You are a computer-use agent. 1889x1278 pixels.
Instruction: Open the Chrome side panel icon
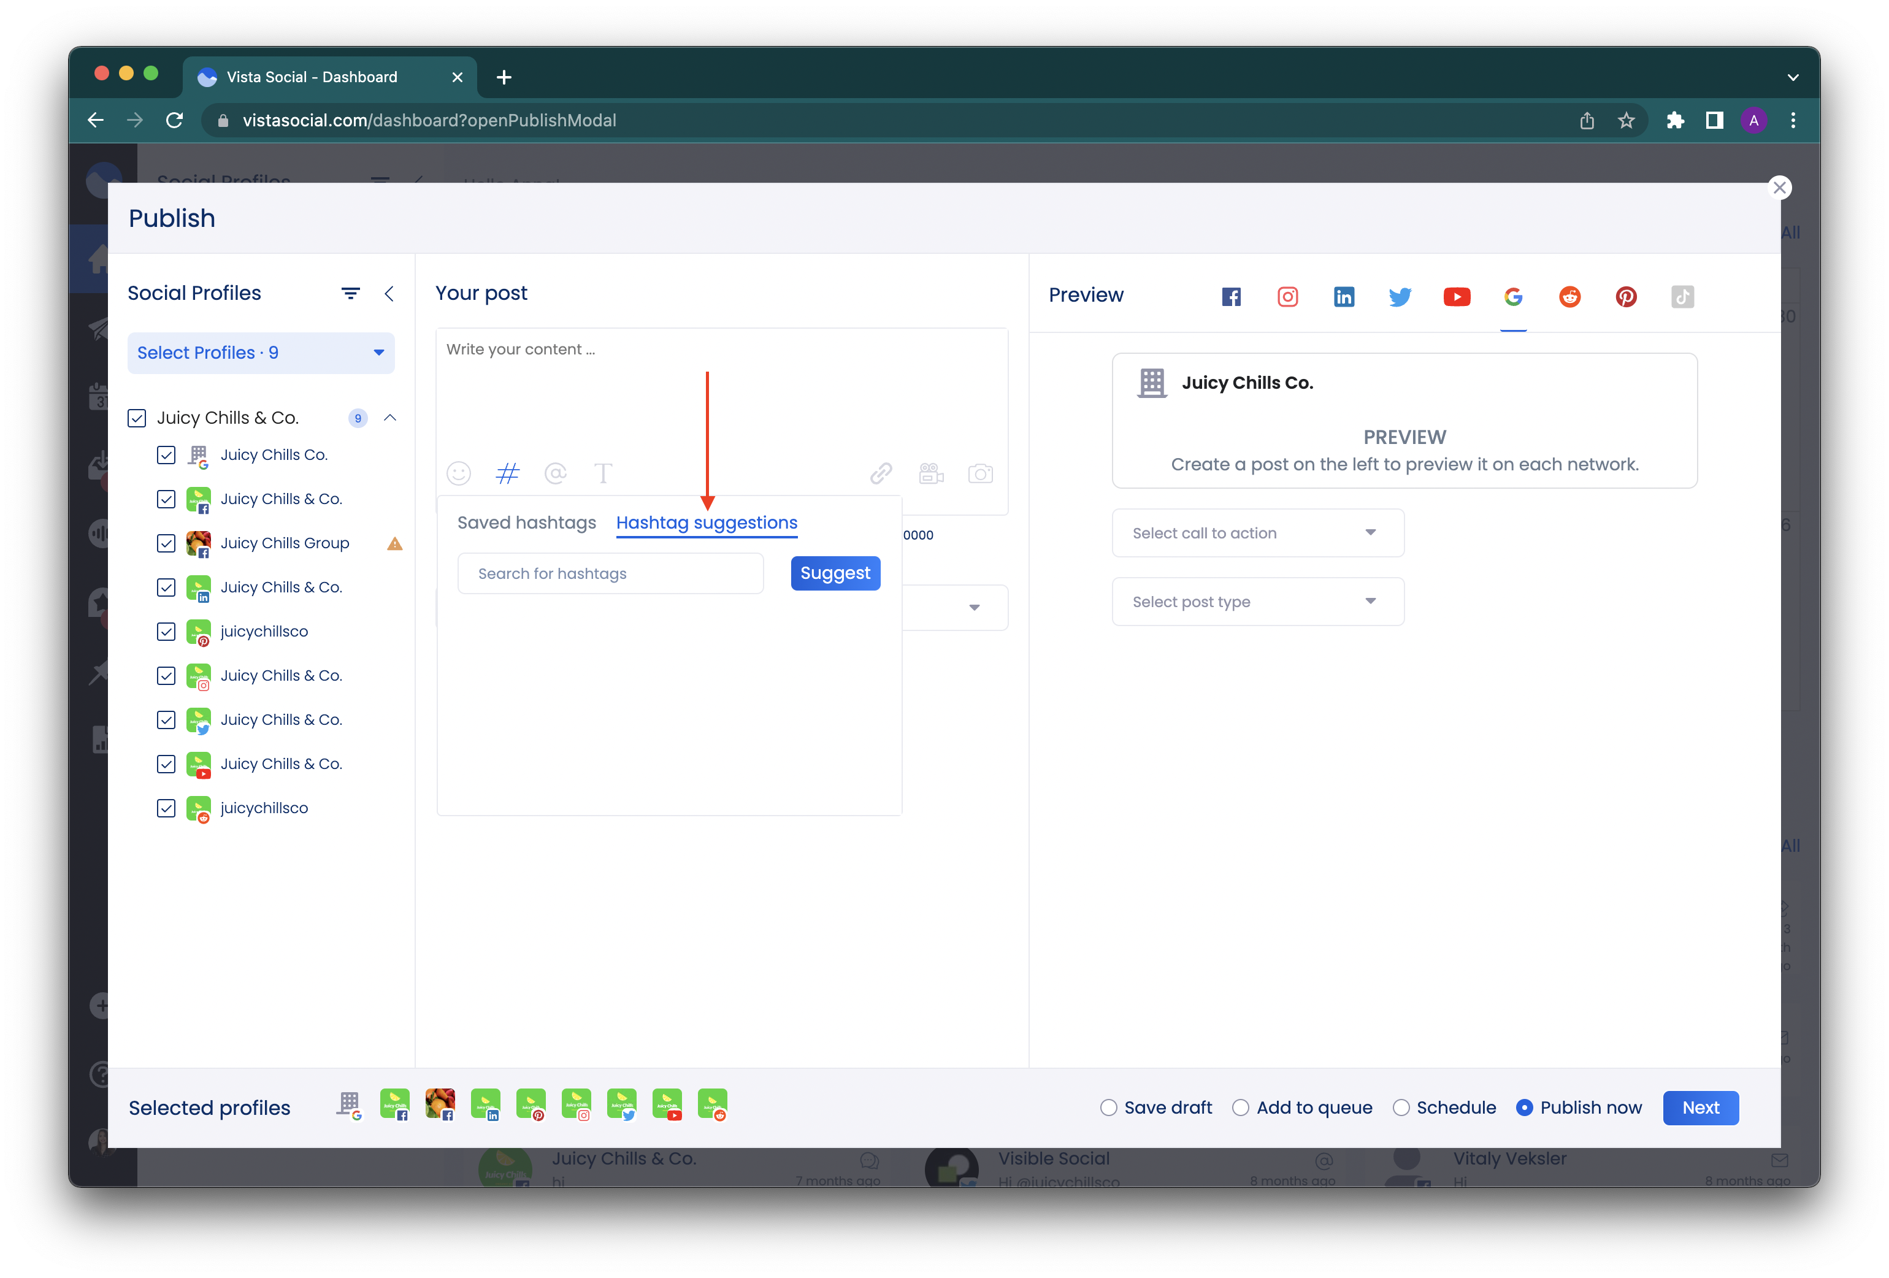coord(1714,120)
